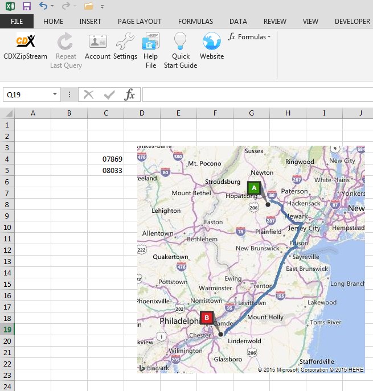Switch to the DATA tab
This screenshot has width=373, height=391.
(x=238, y=22)
